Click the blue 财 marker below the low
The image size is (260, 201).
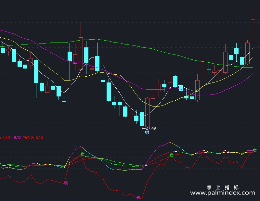click(x=147, y=132)
